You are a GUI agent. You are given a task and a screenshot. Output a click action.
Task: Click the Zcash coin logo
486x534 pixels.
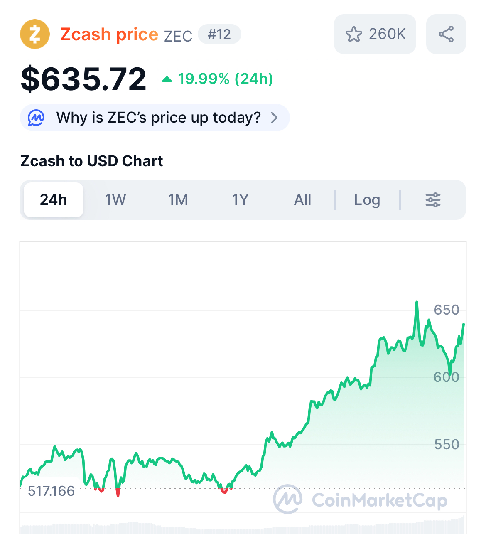pyautogui.click(x=35, y=34)
